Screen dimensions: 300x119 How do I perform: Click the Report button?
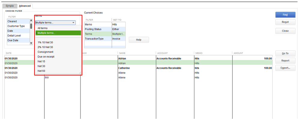tap(285, 61)
